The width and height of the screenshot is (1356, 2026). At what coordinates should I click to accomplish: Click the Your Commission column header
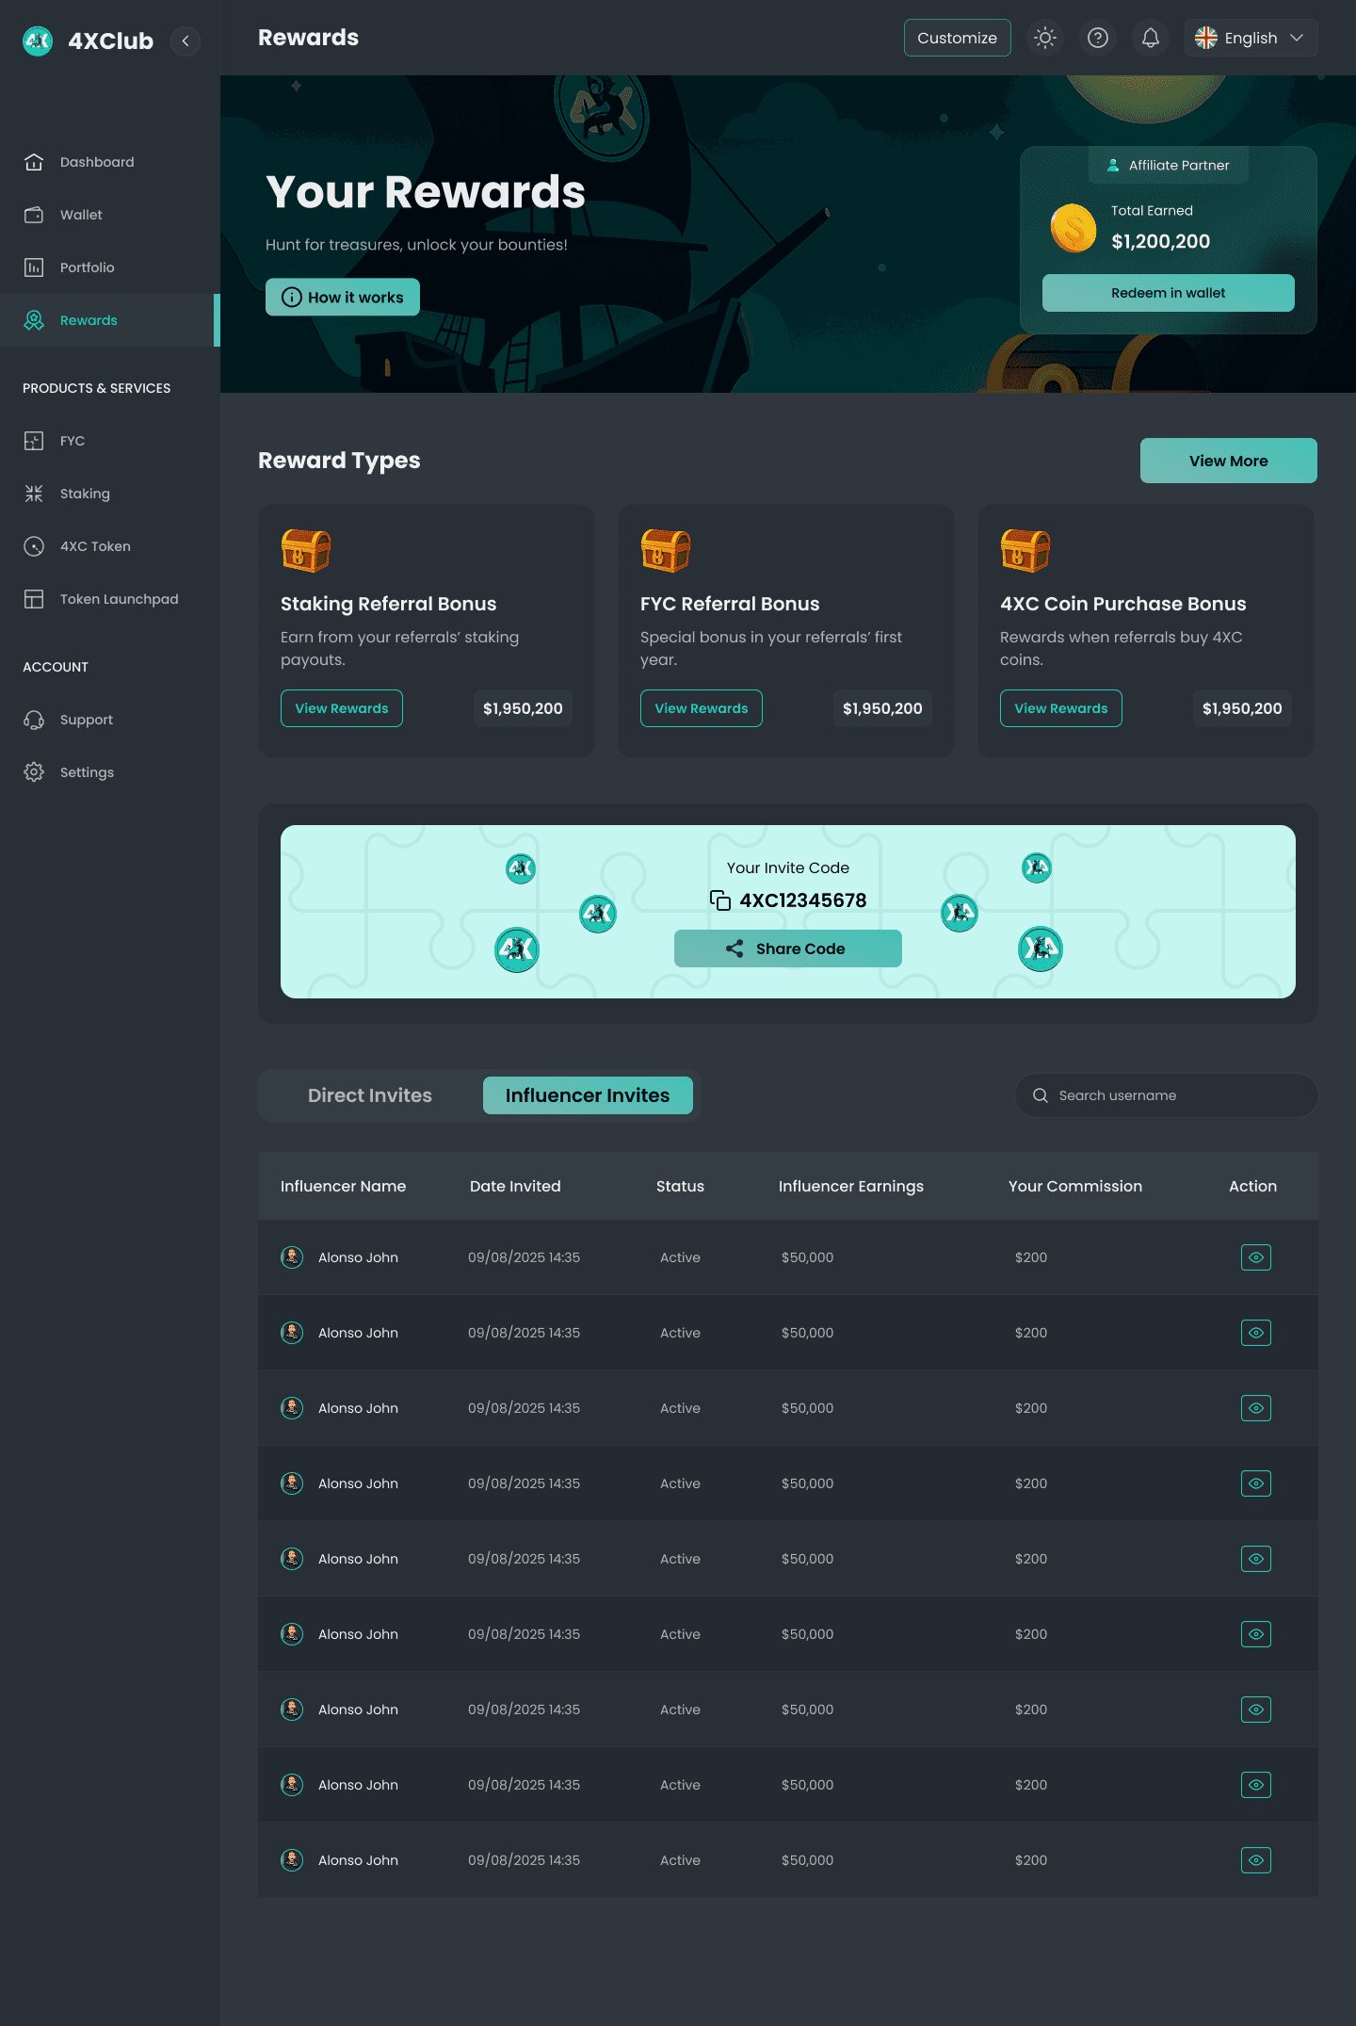(x=1075, y=1186)
